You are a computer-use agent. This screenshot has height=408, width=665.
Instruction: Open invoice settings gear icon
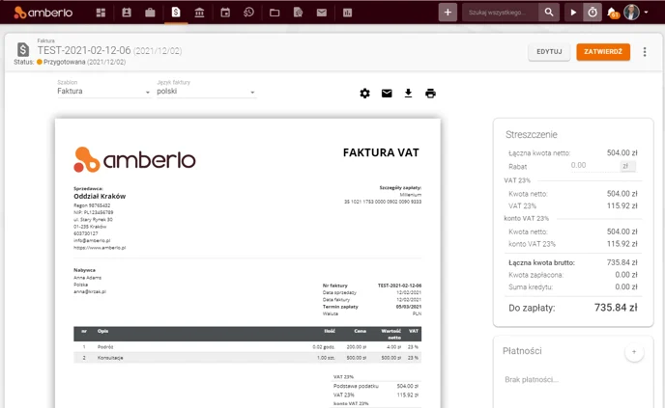pyautogui.click(x=364, y=94)
